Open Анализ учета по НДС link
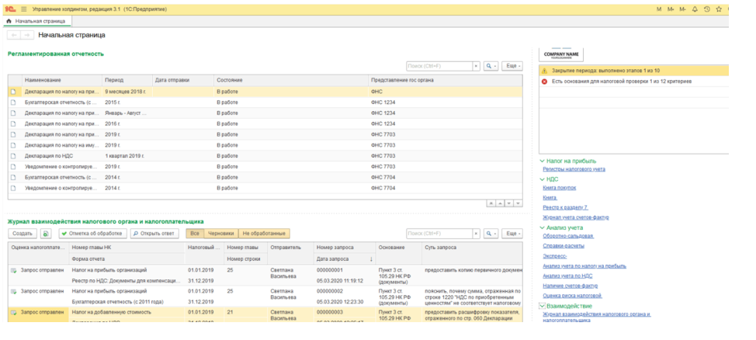This screenshot has height=340, width=756. [x=567, y=276]
